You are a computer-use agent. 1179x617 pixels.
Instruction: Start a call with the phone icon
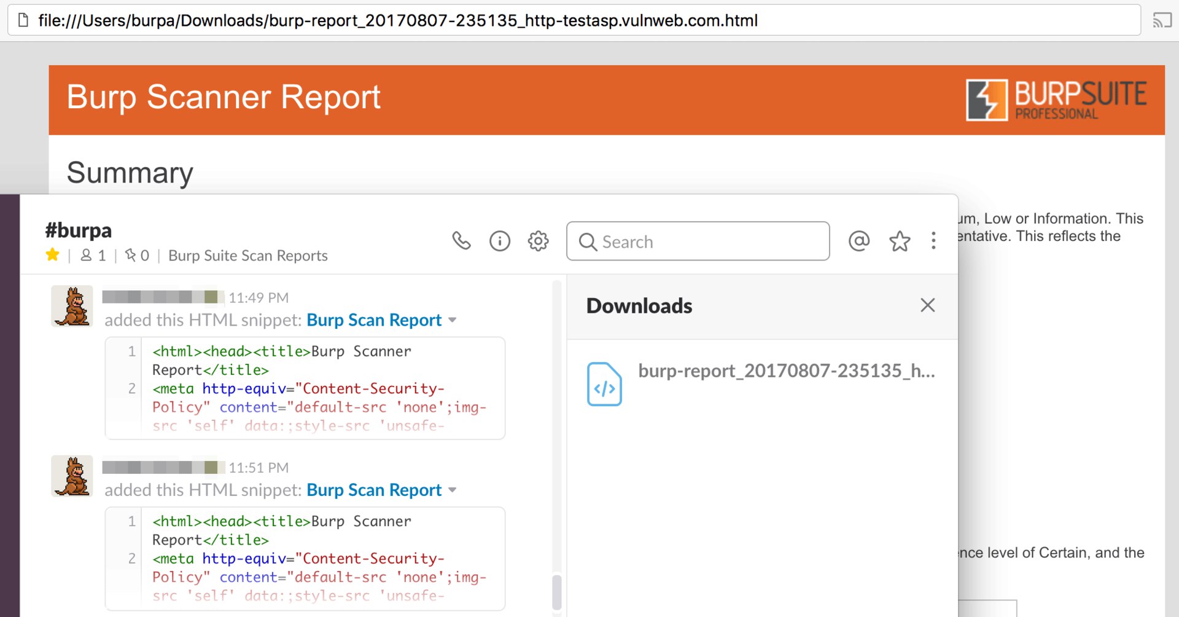461,241
